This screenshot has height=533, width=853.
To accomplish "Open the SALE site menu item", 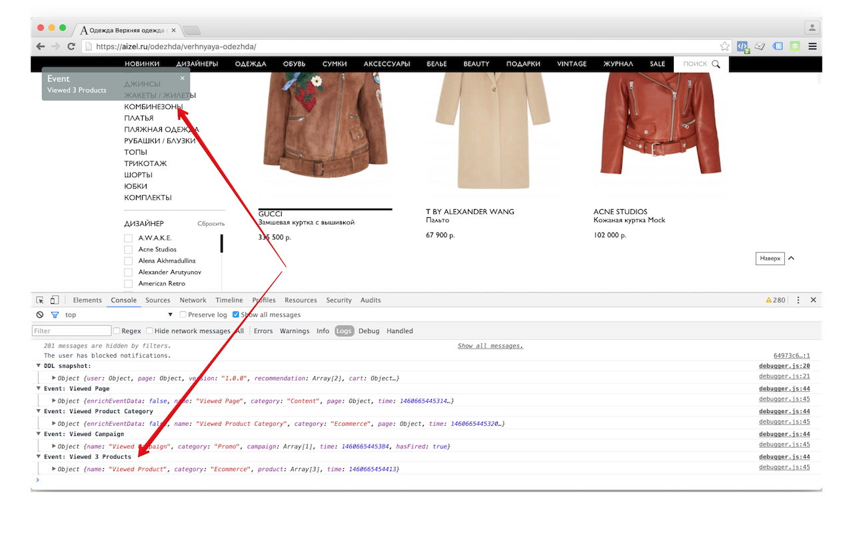I will tap(658, 64).
